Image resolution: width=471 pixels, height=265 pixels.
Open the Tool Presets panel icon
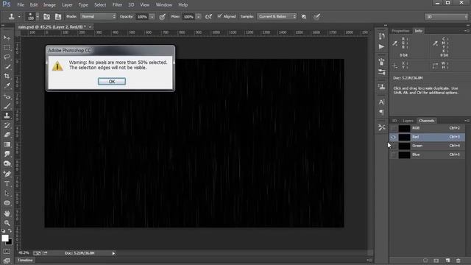[x=381, y=127]
